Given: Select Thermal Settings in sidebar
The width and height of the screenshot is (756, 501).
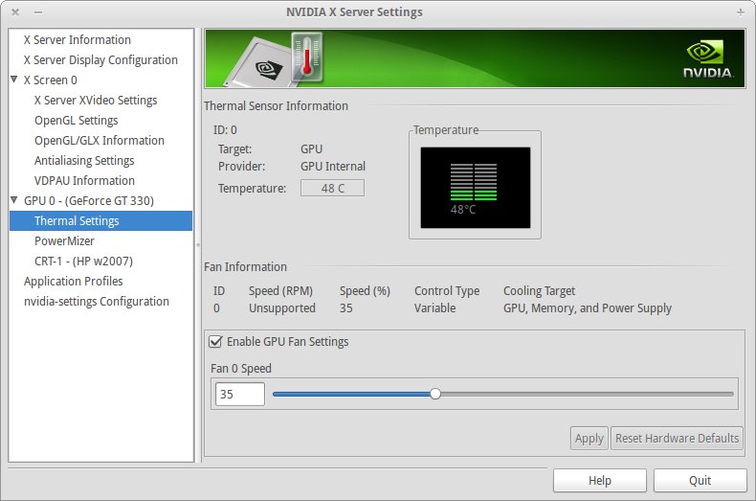Looking at the screenshot, I should [100, 220].
